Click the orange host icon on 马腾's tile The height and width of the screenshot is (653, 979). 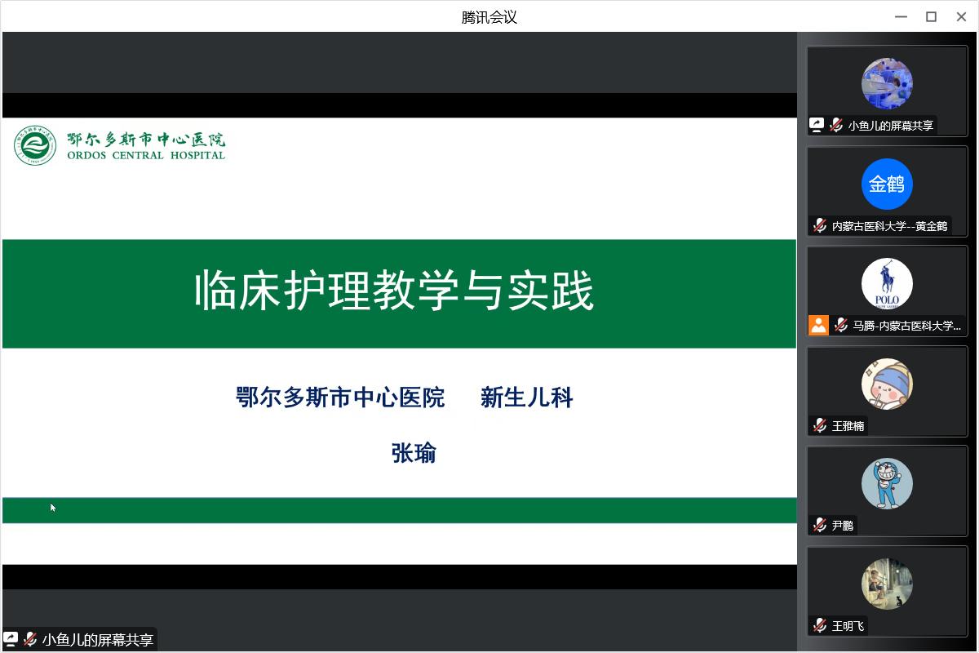click(x=818, y=326)
